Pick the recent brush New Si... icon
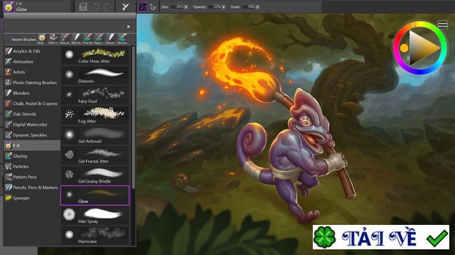The width and height of the screenshot is (455, 255). 65,38
